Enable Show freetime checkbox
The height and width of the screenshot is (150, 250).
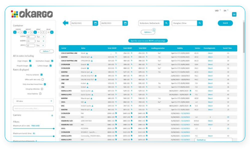pos(40,94)
